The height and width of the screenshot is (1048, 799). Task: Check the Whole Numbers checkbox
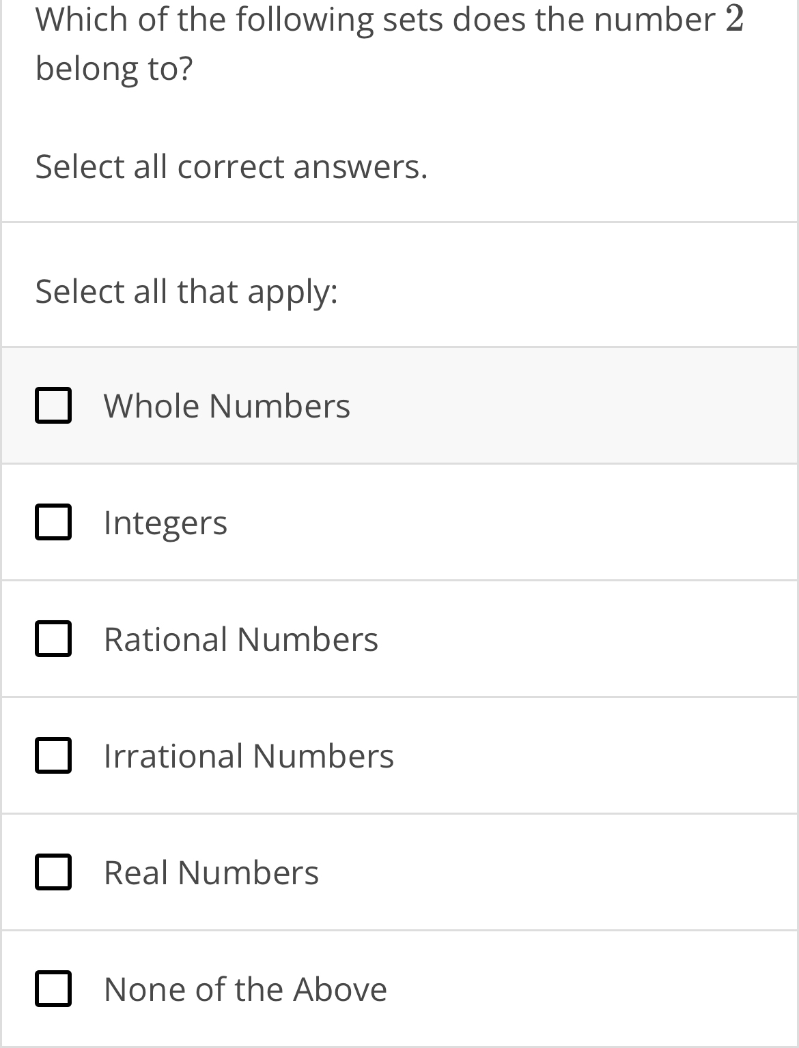click(54, 406)
